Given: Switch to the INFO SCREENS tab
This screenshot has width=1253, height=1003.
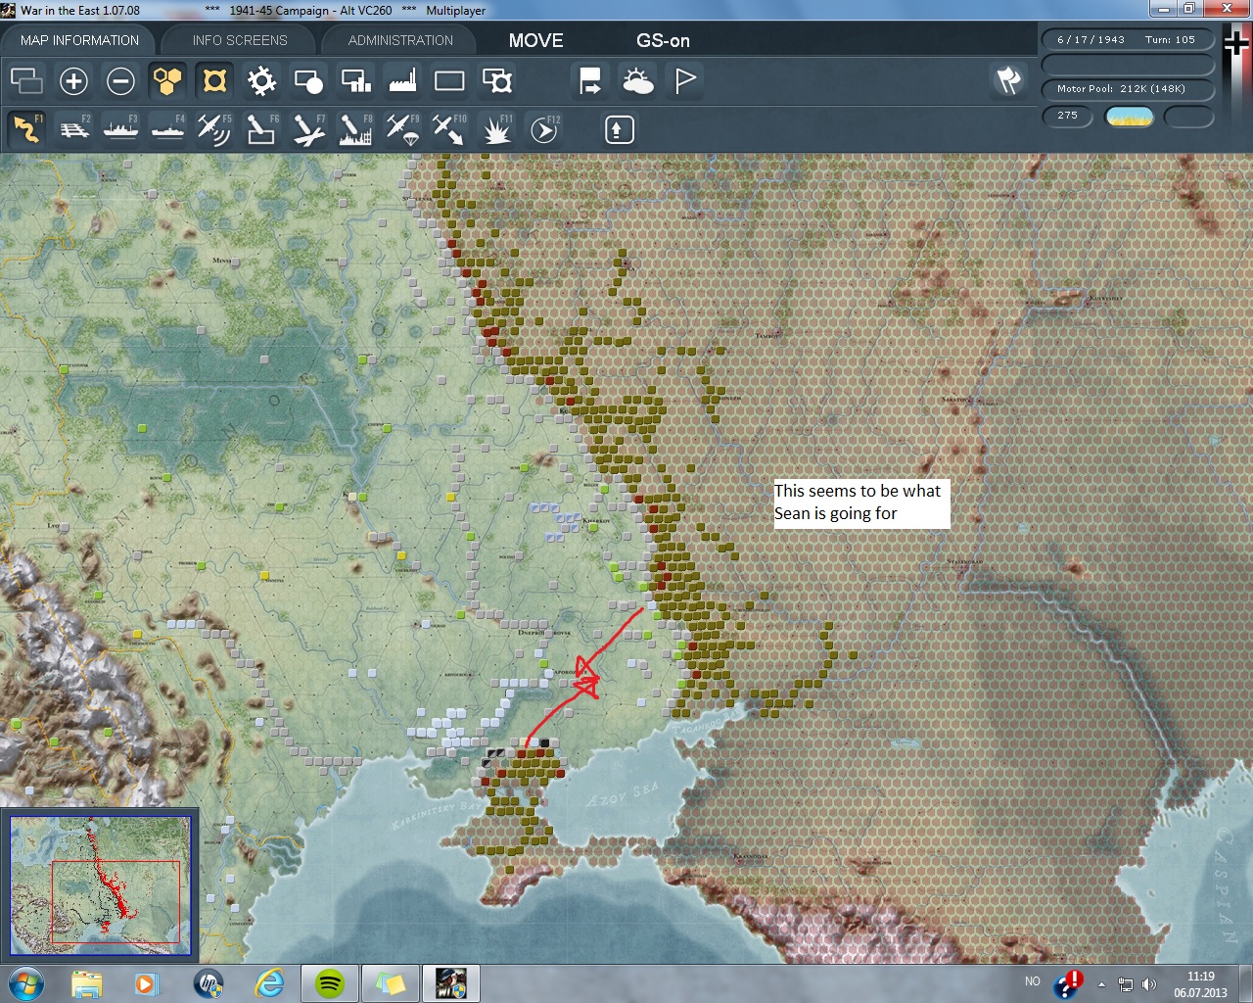Looking at the screenshot, I should pos(240,40).
